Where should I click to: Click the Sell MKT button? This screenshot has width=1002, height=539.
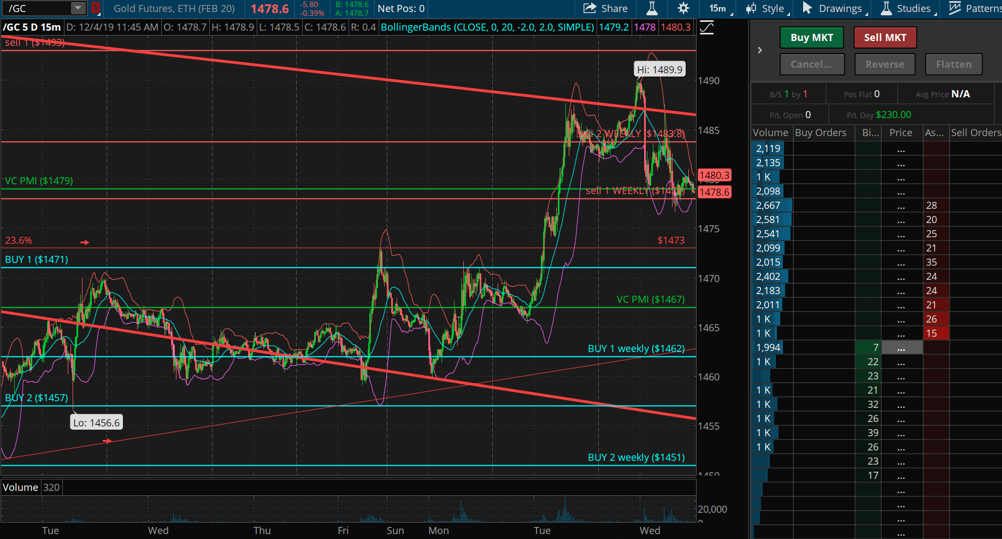point(885,37)
